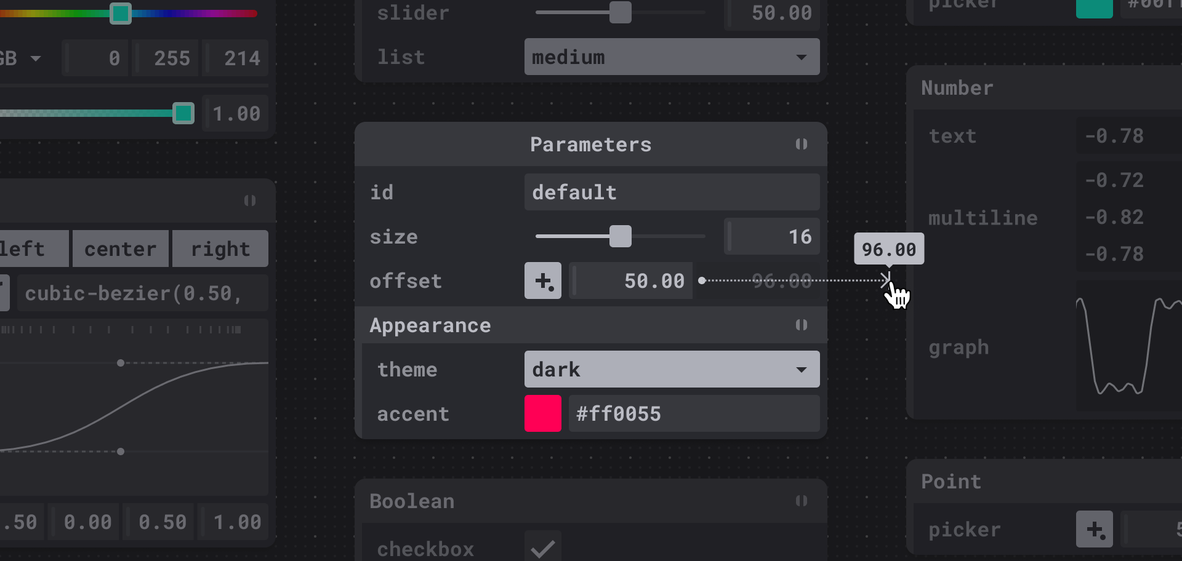
Task: Collapse the Boolean panel
Action: click(x=801, y=501)
